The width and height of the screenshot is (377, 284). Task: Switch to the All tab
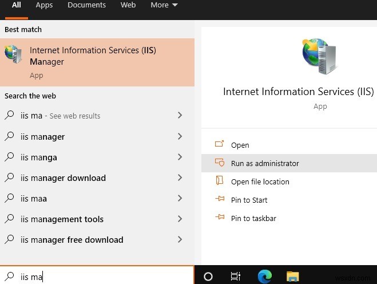pyautogui.click(x=17, y=5)
